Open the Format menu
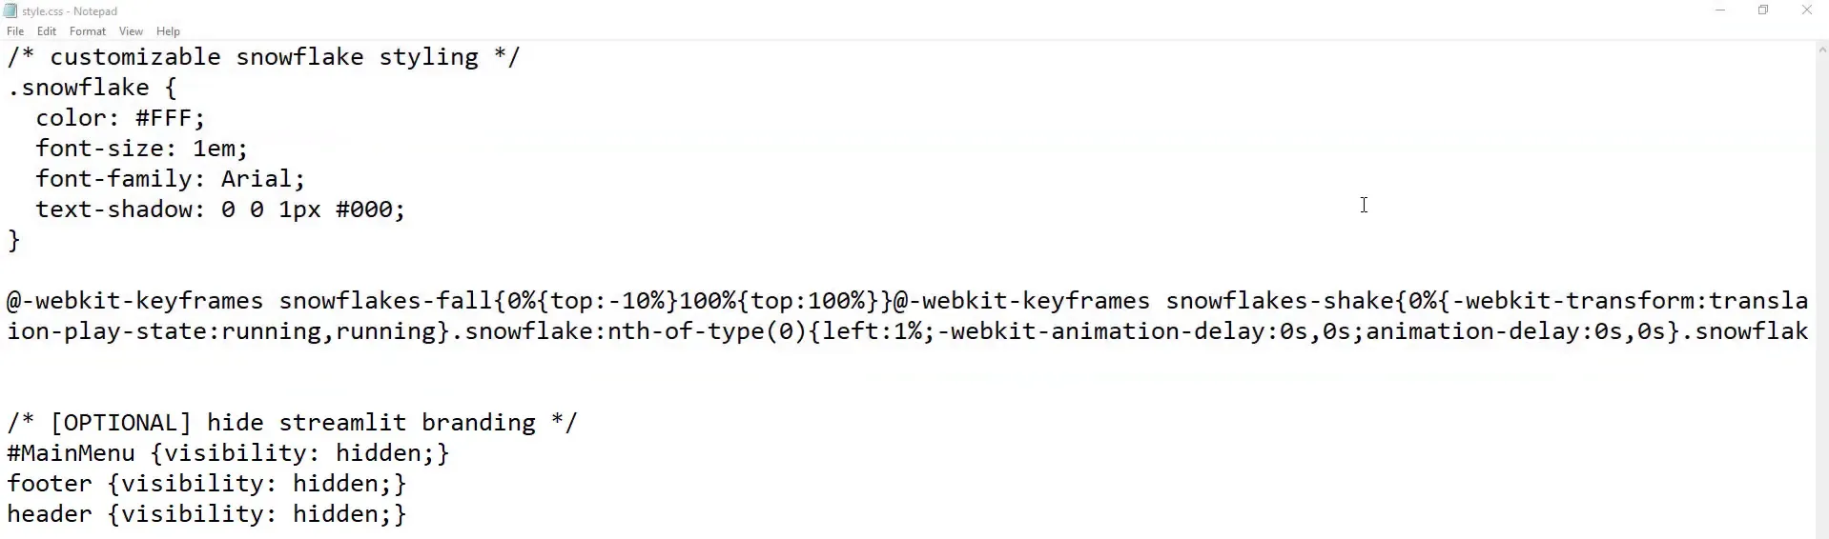The width and height of the screenshot is (1829, 539). (x=88, y=31)
